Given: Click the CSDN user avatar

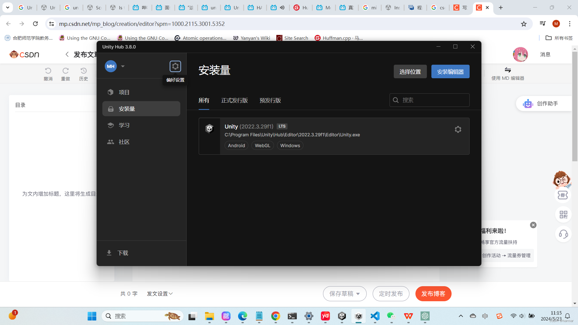Looking at the screenshot, I should (x=520, y=54).
